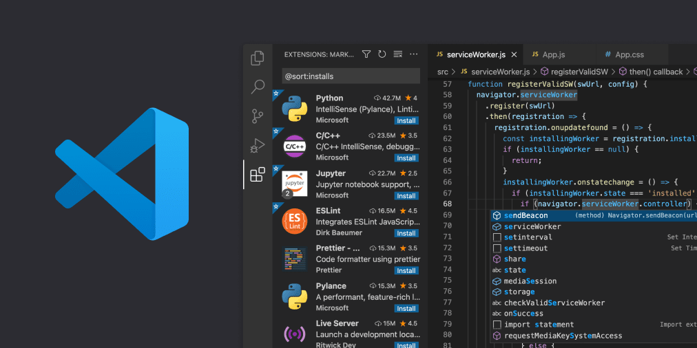This screenshot has height=348, width=697.
Task: Switch to the App.js tab
Action: pyautogui.click(x=560, y=54)
